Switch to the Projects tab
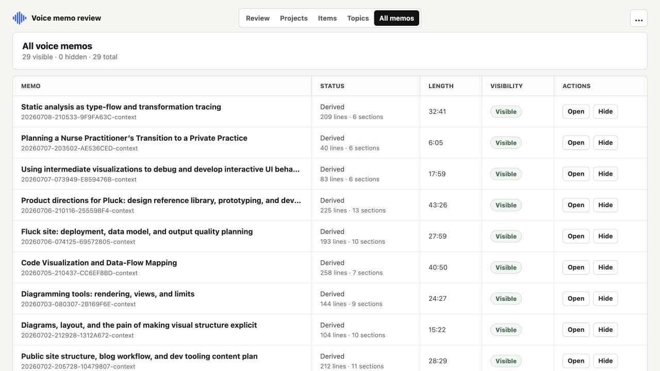660x371 pixels. 294,18
